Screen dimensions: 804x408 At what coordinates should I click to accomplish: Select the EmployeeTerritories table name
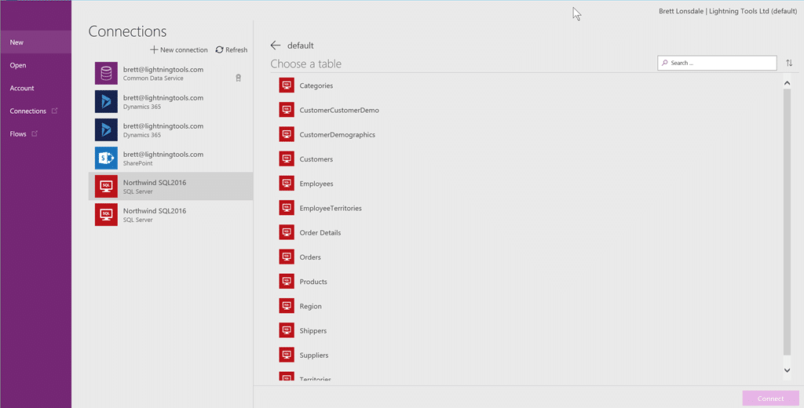(x=331, y=208)
